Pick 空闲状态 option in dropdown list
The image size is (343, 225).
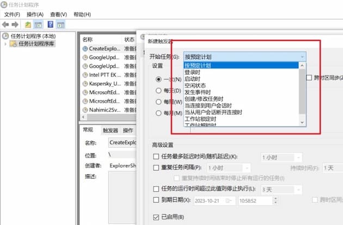[x=195, y=85]
